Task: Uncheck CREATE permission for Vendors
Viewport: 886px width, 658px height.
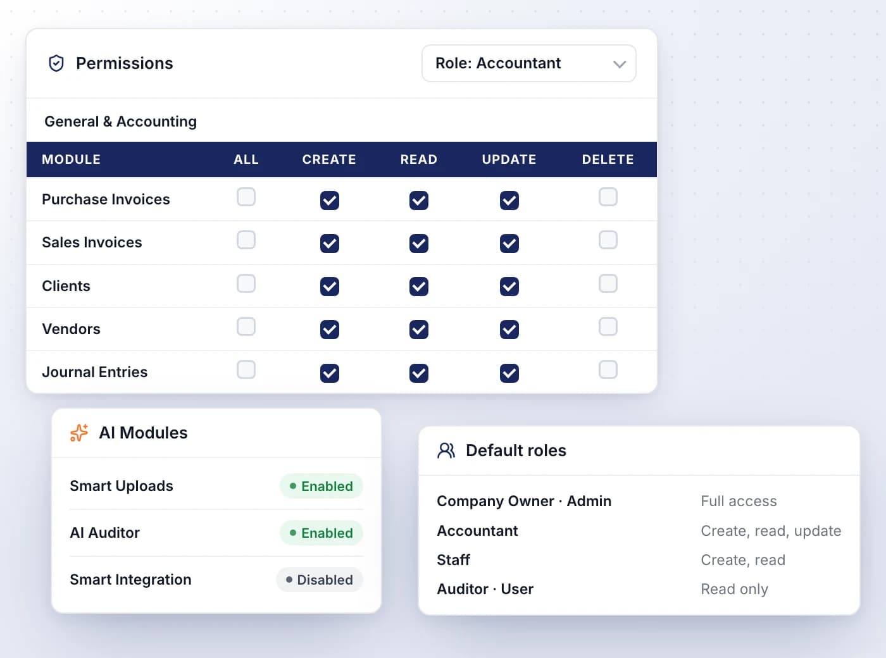Action: coord(330,330)
